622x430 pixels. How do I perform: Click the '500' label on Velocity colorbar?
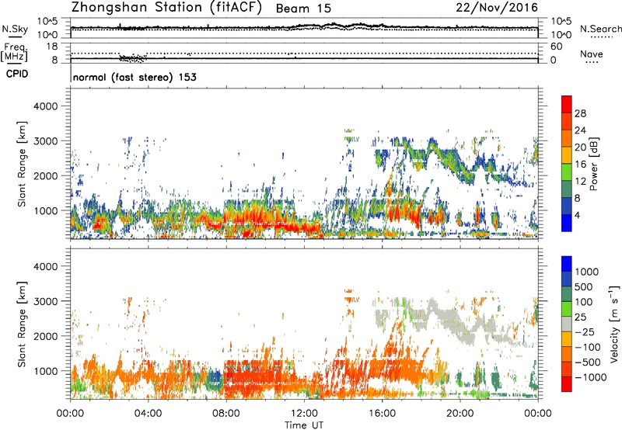tap(584, 286)
